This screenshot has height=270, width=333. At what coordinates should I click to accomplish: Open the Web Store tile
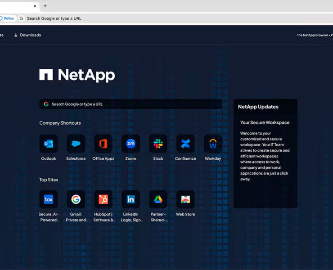tap(185, 199)
